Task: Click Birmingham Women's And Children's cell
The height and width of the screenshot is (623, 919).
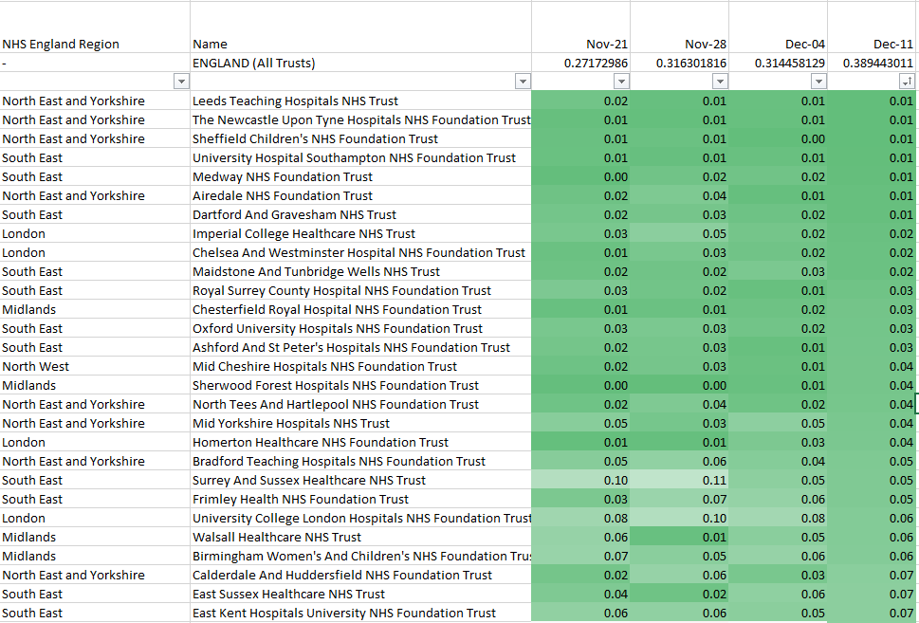Action: coord(361,556)
